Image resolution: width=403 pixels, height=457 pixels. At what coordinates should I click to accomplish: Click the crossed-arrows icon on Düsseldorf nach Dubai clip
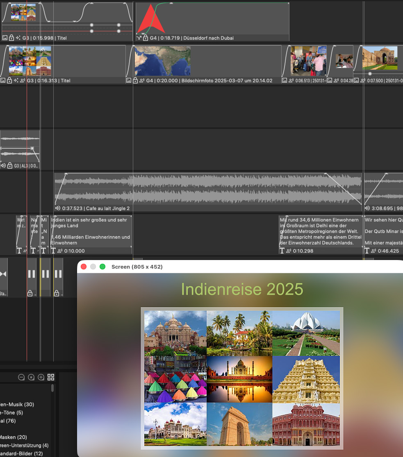[139, 38]
